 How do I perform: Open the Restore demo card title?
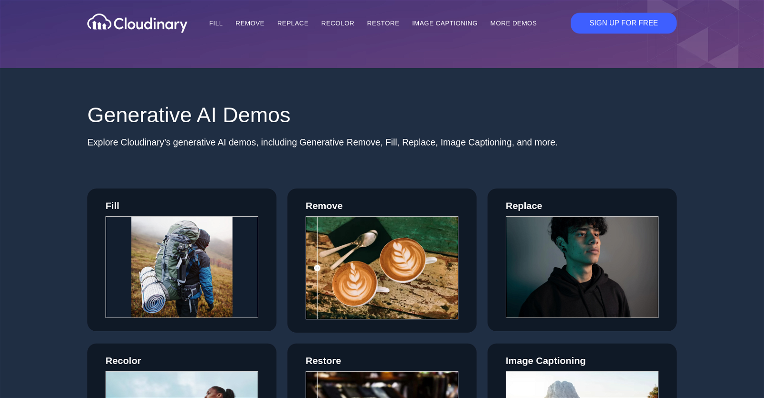pyautogui.click(x=323, y=361)
